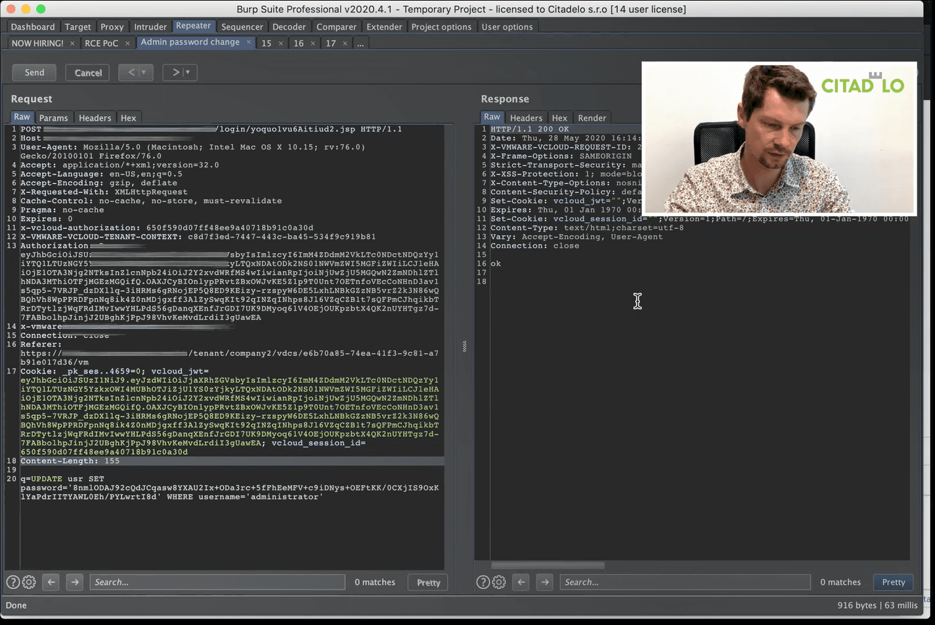
Task: Switch to the Sequencer tab
Action: [x=242, y=27]
